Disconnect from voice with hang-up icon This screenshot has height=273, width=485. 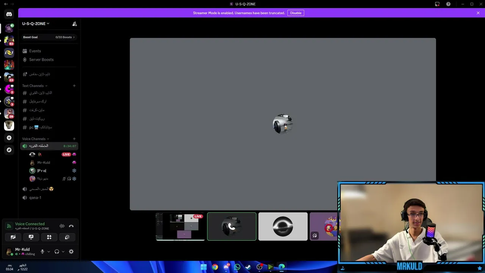click(71, 226)
